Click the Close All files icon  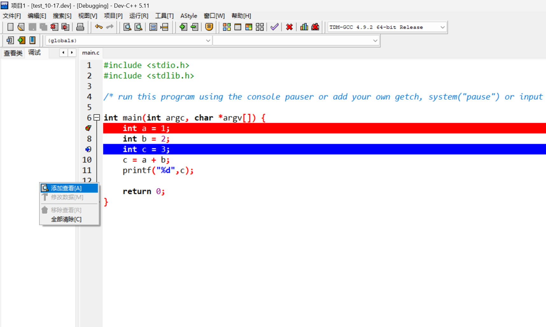[65, 27]
